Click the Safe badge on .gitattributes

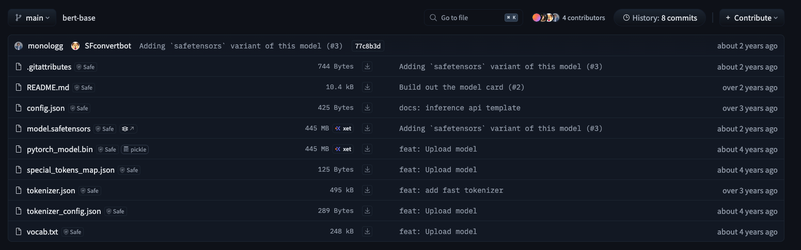click(86, 67)
